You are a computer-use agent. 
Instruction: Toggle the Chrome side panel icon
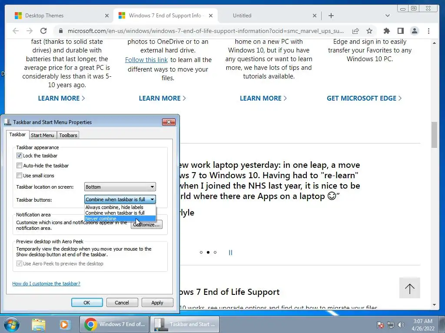point(400,31)
